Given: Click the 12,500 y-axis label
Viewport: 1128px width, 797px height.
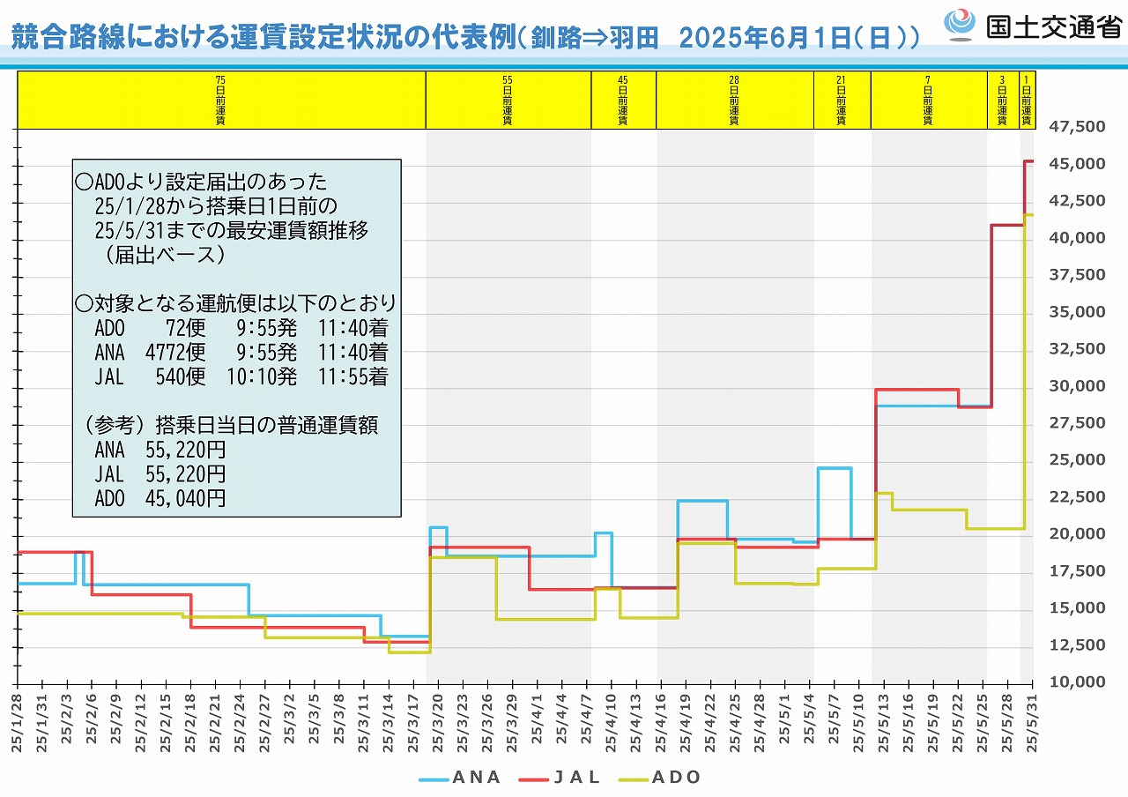Looking at the screenshot, I should pos(1077,645).
